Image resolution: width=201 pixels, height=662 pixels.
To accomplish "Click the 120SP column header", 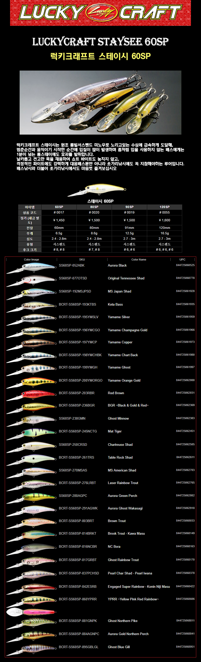I will pyautogui.click(x=164, y=207).
